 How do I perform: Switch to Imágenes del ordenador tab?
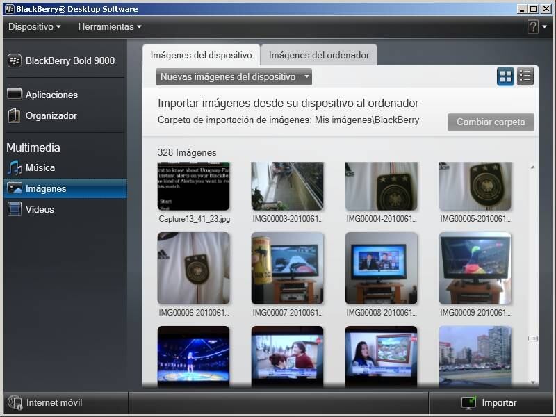(319, 56)
